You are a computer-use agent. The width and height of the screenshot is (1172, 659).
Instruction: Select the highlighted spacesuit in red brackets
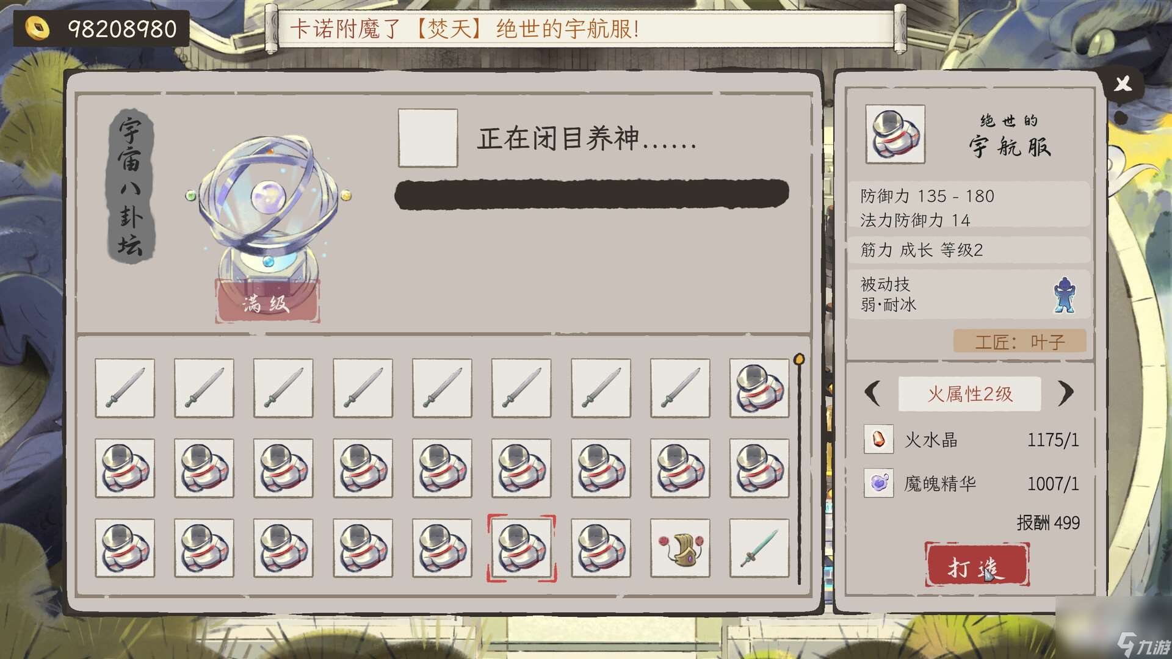[x=521, y=548]
